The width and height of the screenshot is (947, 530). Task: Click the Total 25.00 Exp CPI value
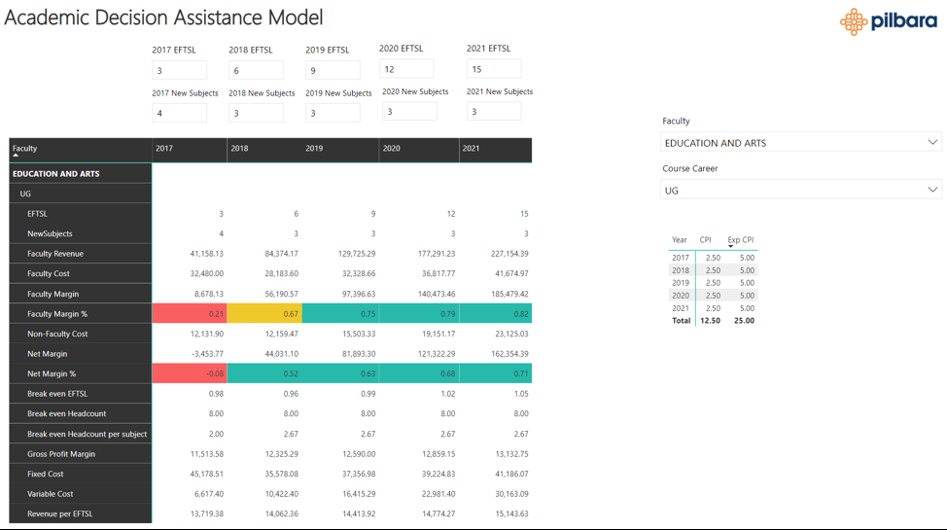pyautogui.click(x=744, y=321)
